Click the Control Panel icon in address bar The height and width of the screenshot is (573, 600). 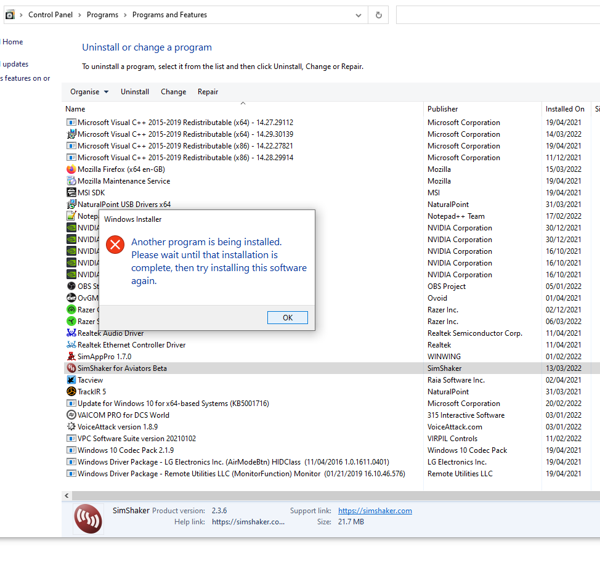point(10,15)
